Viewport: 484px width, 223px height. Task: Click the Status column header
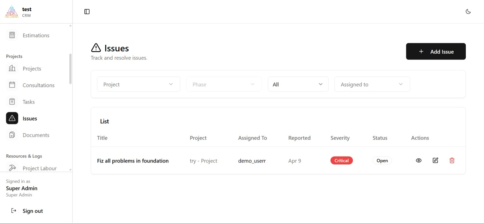pyautogui.click(x=380, y=138)
